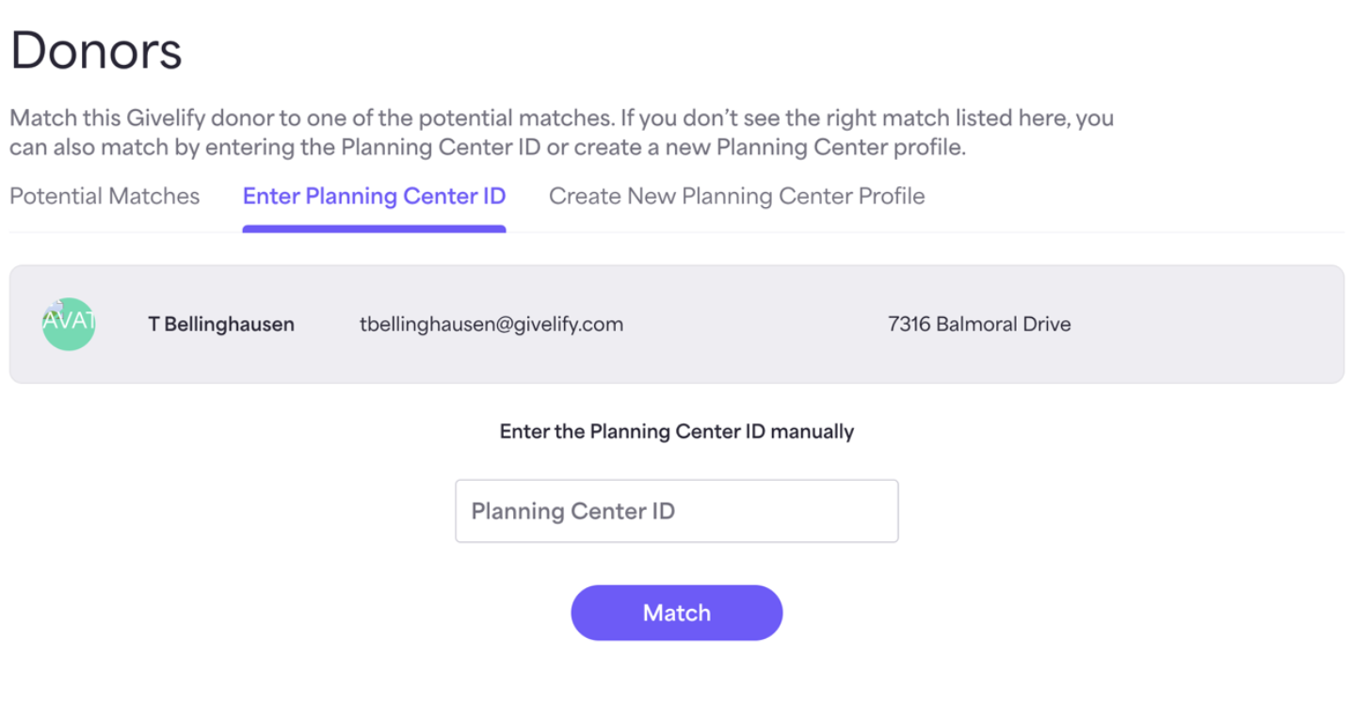
Task: Click the Donors page heading
Action: 96,51
